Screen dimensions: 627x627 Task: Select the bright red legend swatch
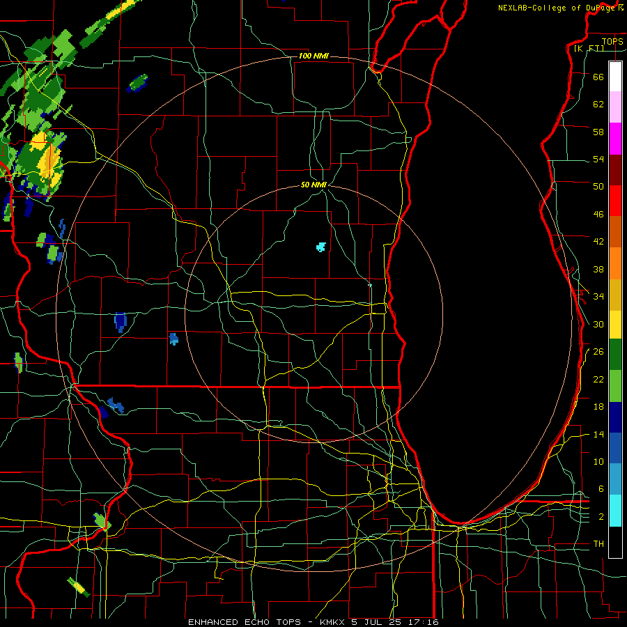(615, 201)
